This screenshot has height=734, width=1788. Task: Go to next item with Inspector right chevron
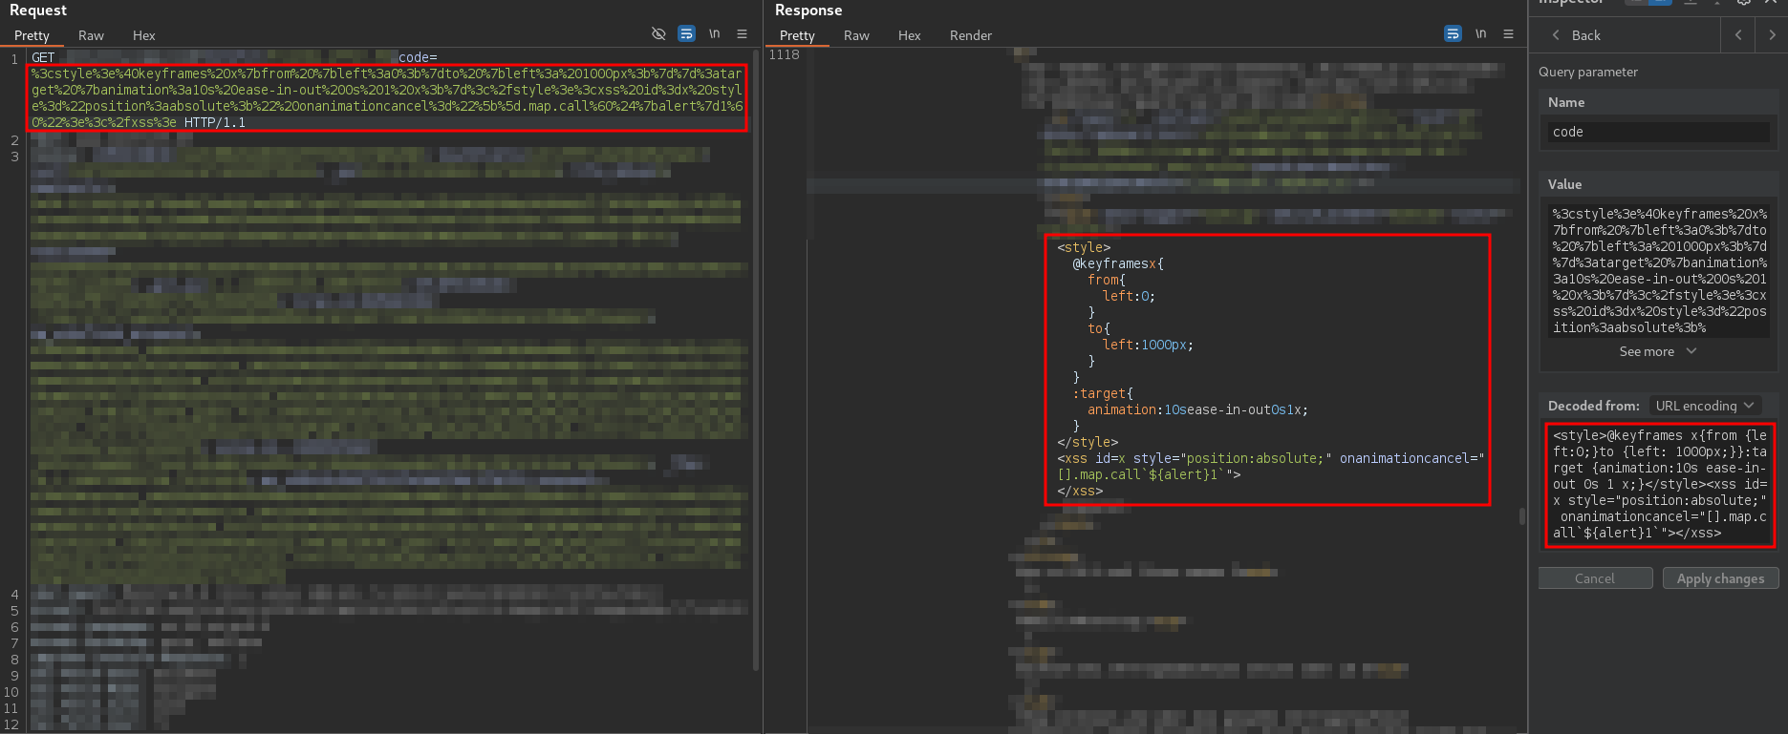1772,35
